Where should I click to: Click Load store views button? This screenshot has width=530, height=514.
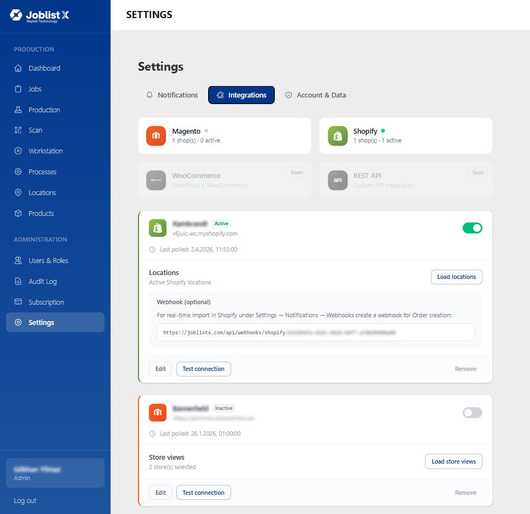point(453,461)
